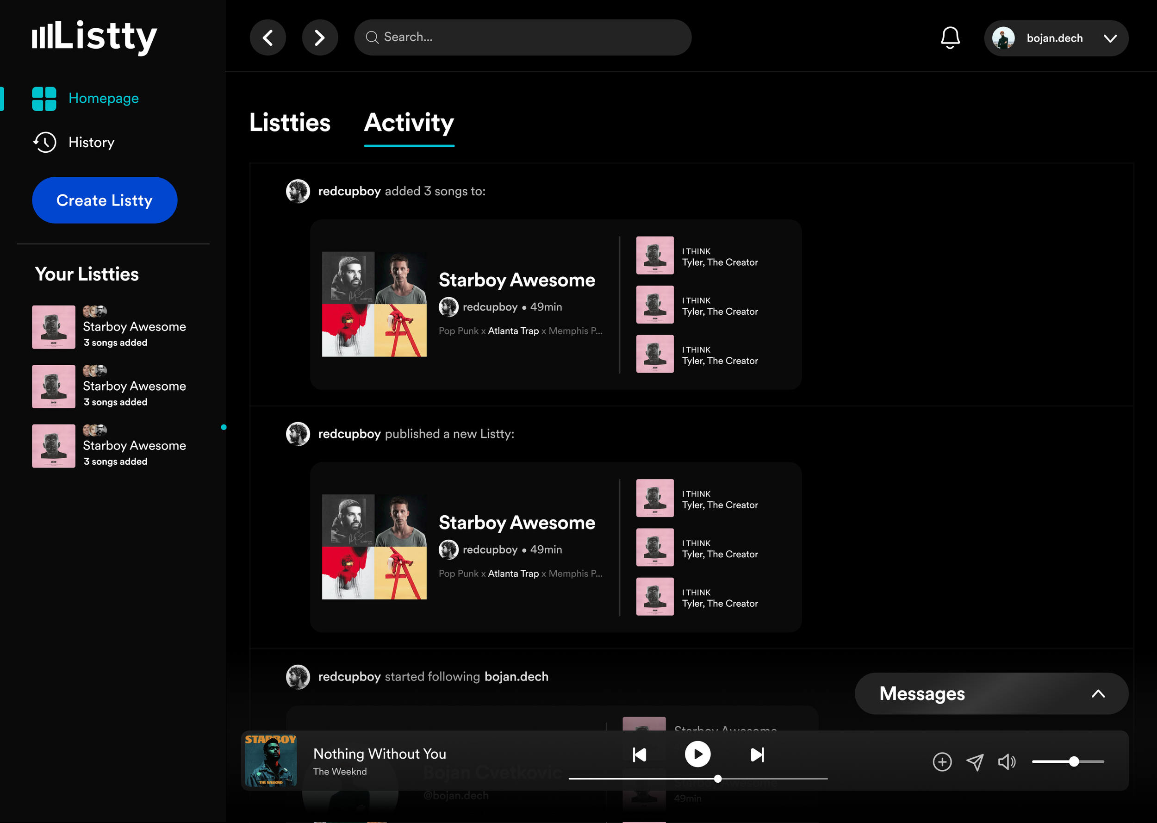Open redcupboy's profile in first activity

pyautogui.click(x=349, y=191)
